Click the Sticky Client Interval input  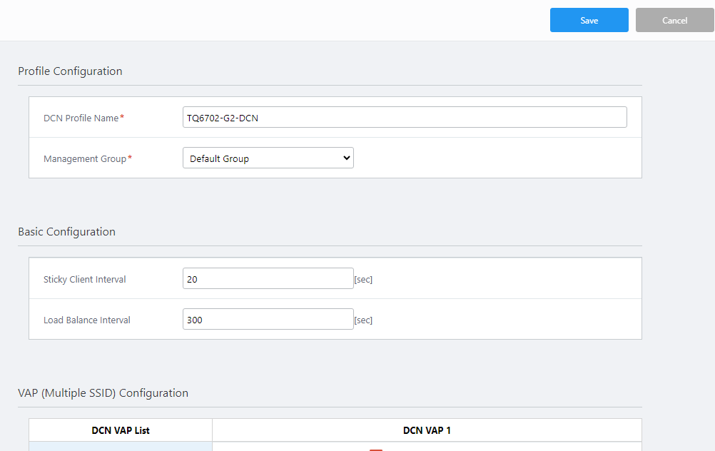tap(268, 279)
